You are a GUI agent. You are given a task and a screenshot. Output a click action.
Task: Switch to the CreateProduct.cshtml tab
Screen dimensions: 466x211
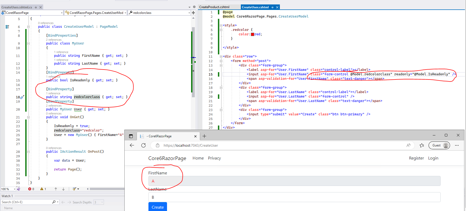tap(214, 7)
